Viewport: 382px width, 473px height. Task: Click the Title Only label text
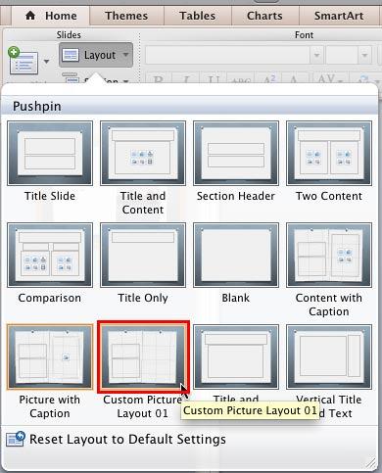click(x=143, y=298)
